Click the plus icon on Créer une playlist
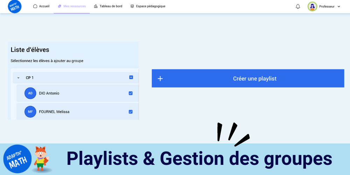This screenshot has width=350, height=175. pos(160,78)
